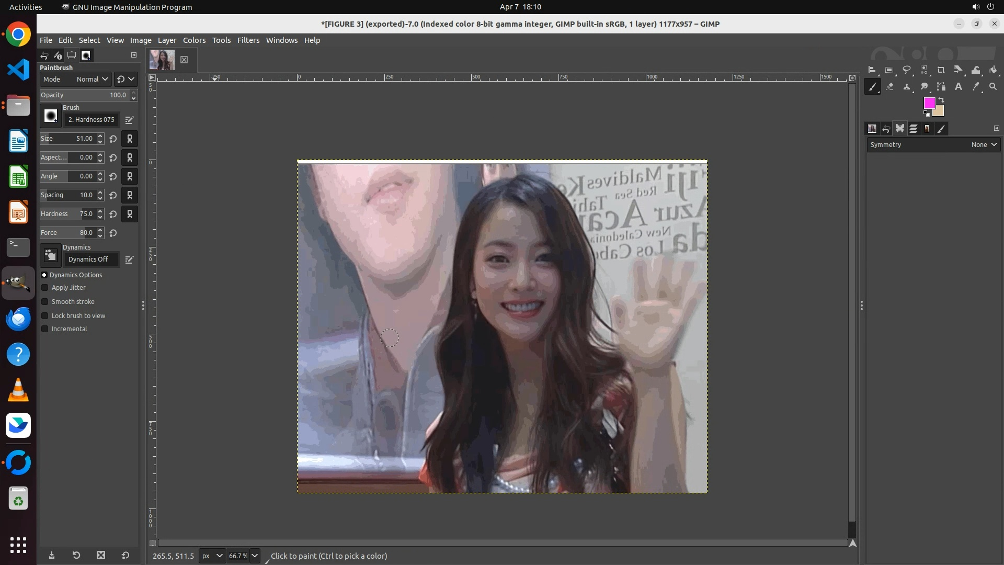The height and width of the screenshot is (565, 1004).
Task: Collapse the Dynamics Options expander
Action: (44, 275)
